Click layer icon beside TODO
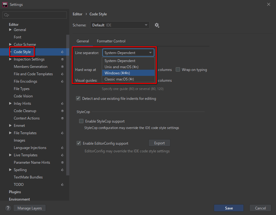 62,185
